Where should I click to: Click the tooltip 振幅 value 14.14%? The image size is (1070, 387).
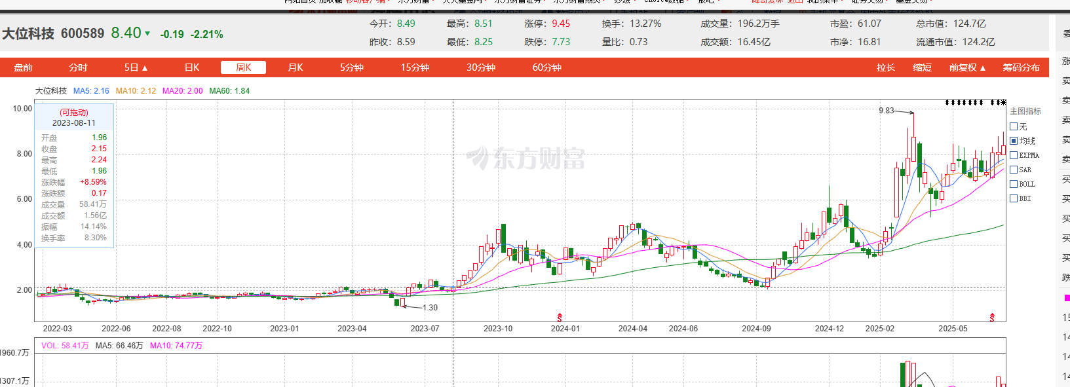coord(94,227)
